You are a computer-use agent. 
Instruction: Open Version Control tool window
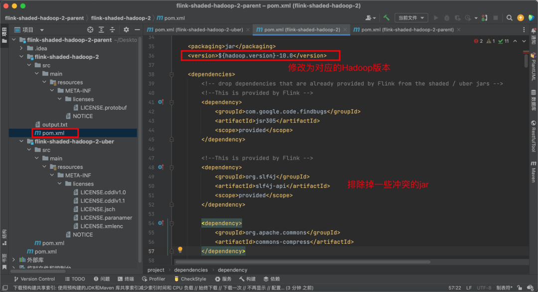tap(34, 279)
